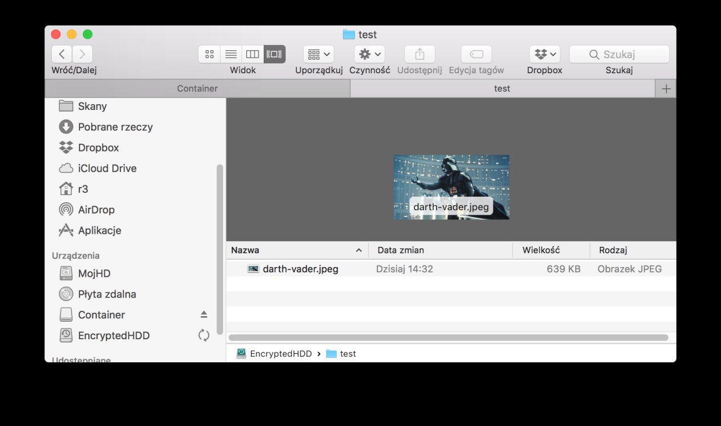Select darth-vader.jpeg file row
Screen dimensions: 721x426
pyautogui.click(x=451, y=269)
